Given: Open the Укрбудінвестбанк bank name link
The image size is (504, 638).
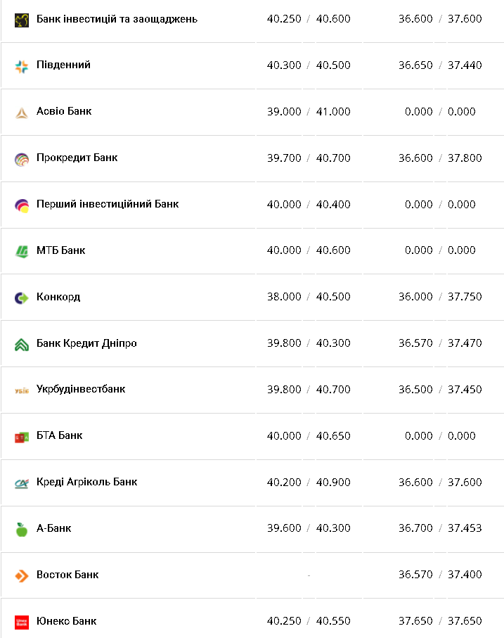Looking at the screenshot, I should (x=81, y=389).
